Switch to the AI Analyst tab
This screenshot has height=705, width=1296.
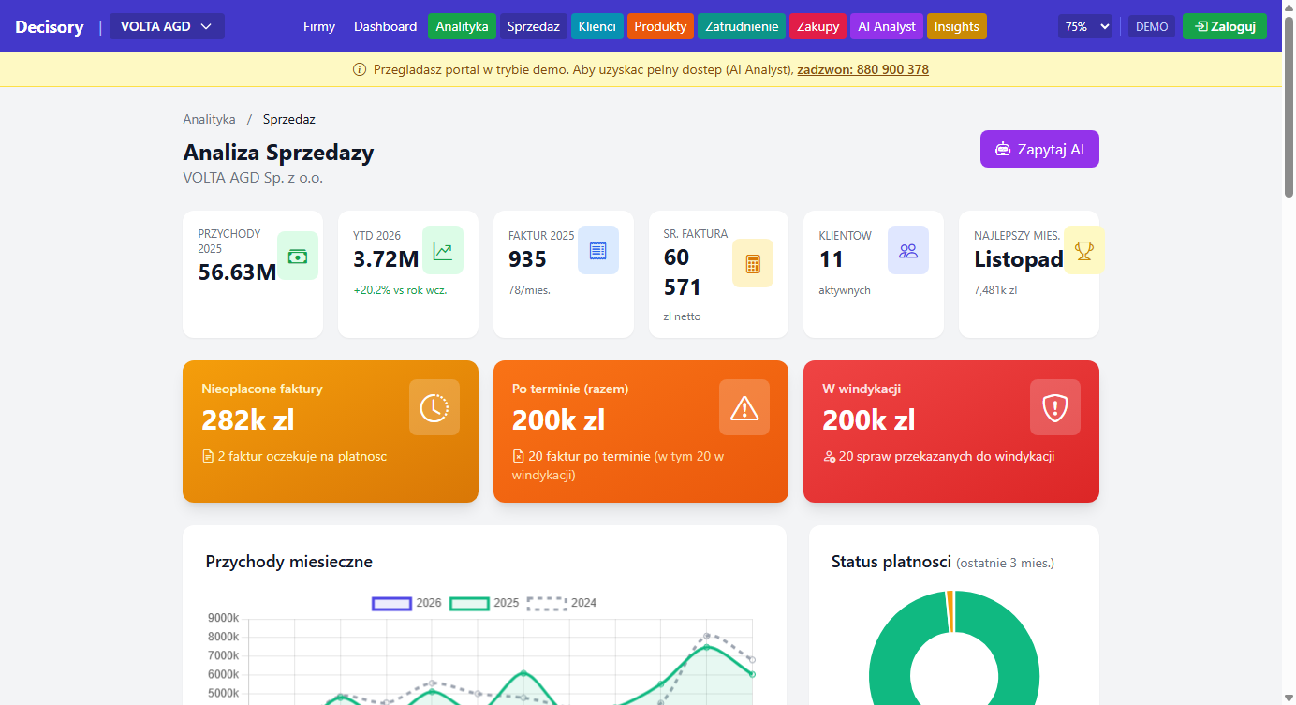(x=886, y=26)
